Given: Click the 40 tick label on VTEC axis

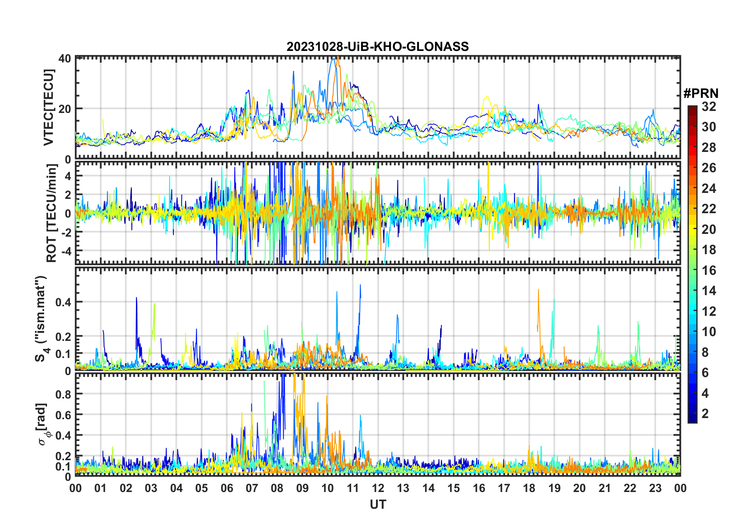Looking at the screenshot, I should (65, 58).
